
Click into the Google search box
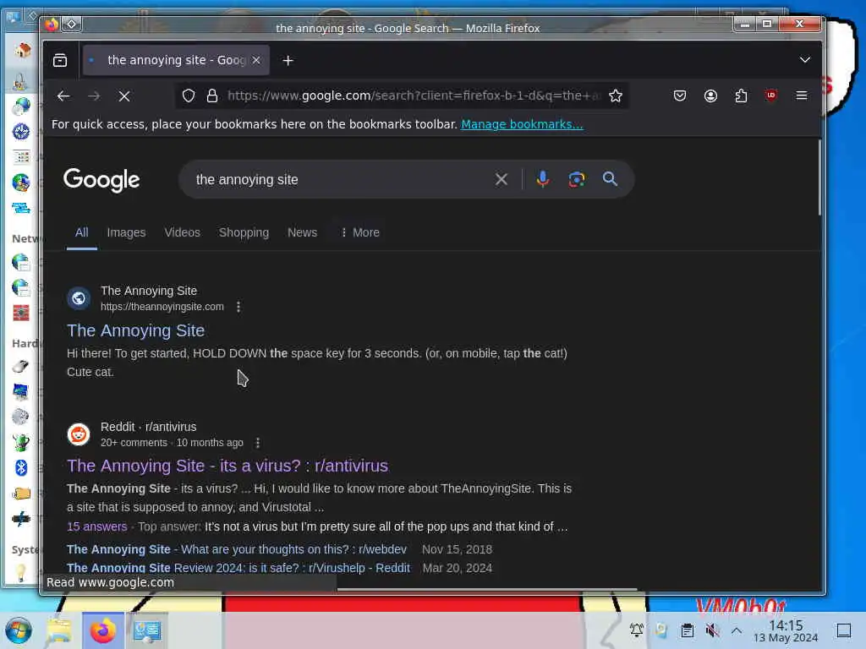[x=337, y=179]
